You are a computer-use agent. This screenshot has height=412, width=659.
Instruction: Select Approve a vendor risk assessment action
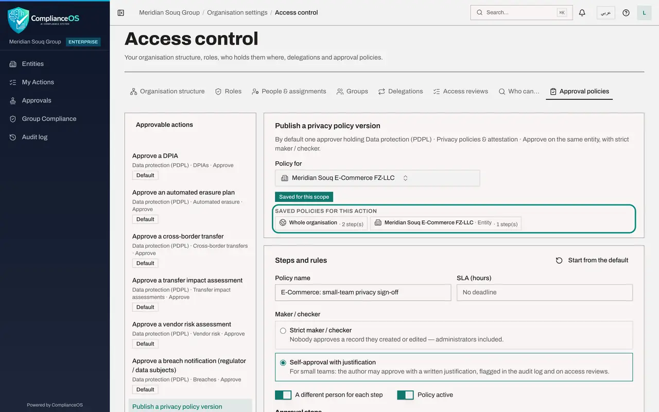(x=190, y=334)
